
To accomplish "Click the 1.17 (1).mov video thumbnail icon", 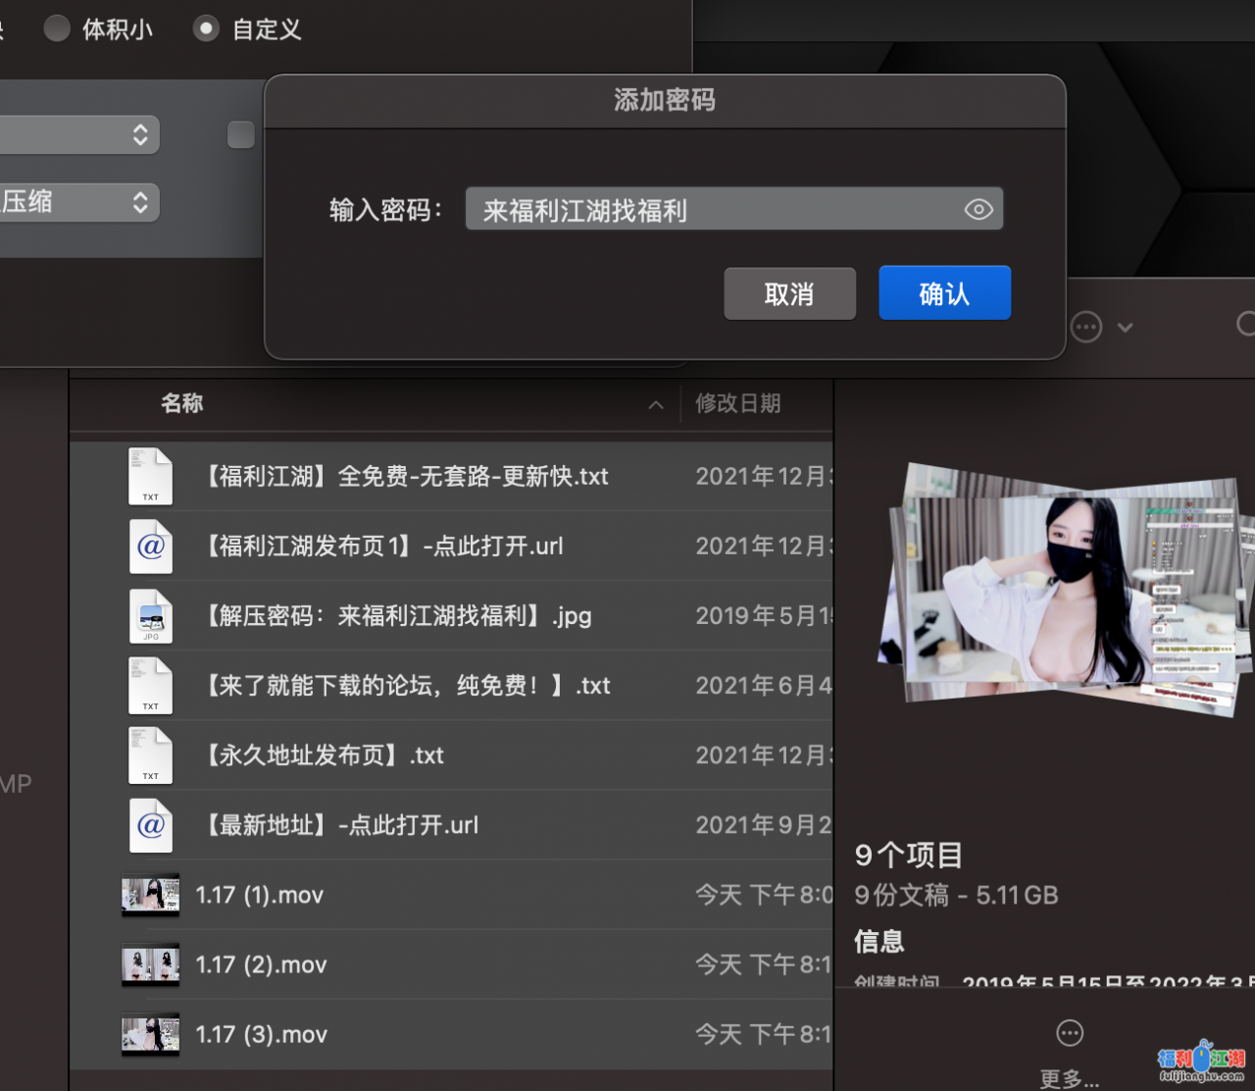I will coord(150,895).
